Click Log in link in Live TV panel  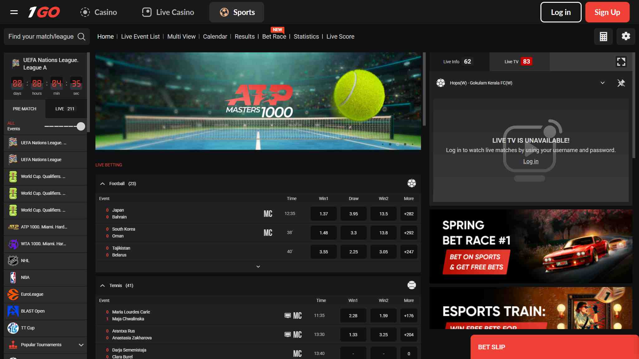tap(530, 161)
